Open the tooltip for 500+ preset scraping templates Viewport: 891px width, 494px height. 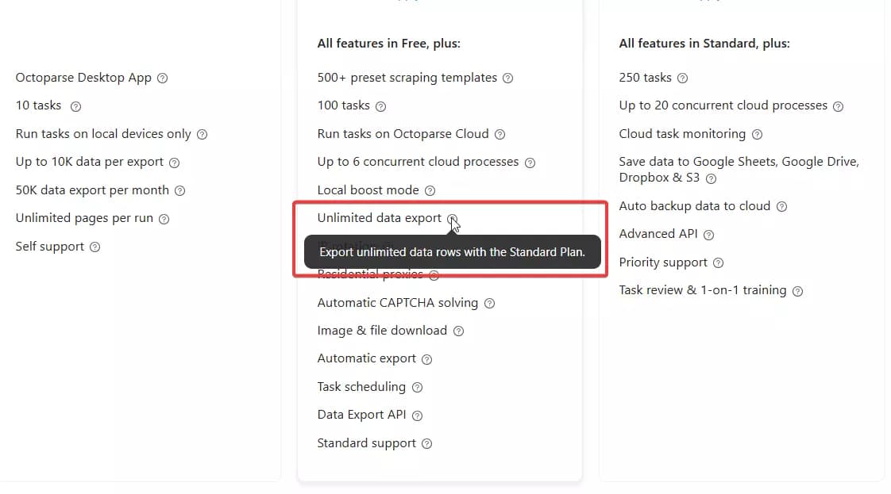coord(507,78)
